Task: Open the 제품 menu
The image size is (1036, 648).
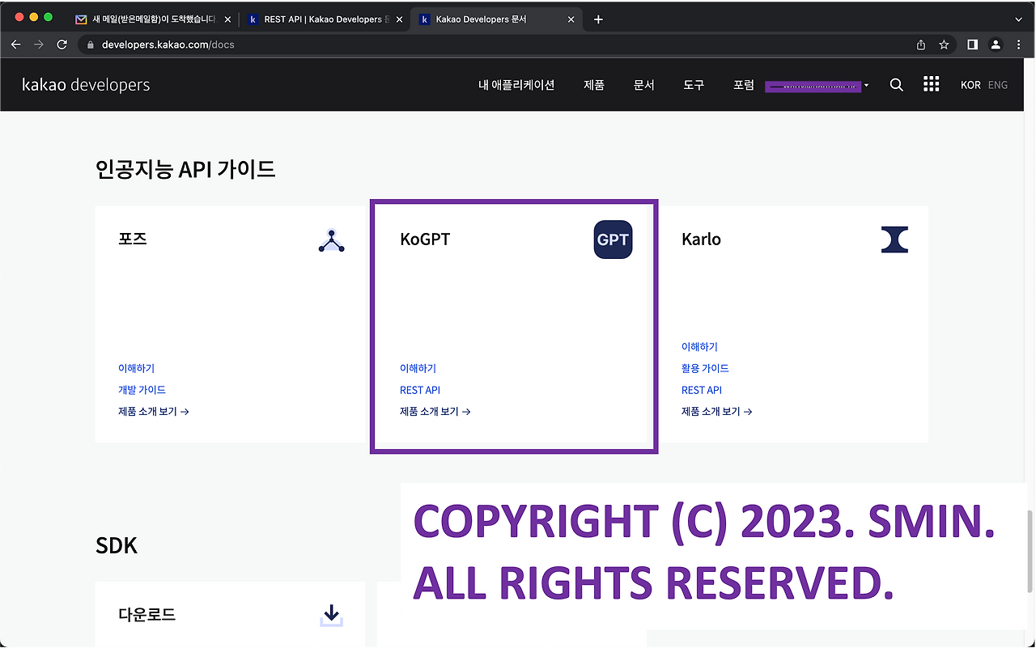Action: pos(594,85)
